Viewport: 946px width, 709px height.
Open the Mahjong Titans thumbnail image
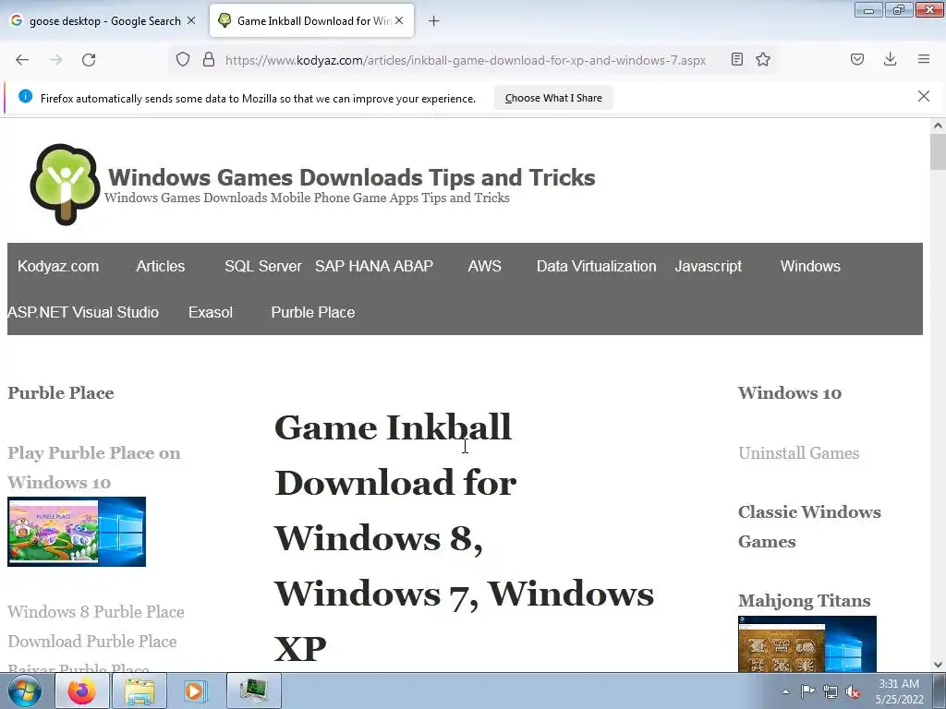[x=807, y=643]
